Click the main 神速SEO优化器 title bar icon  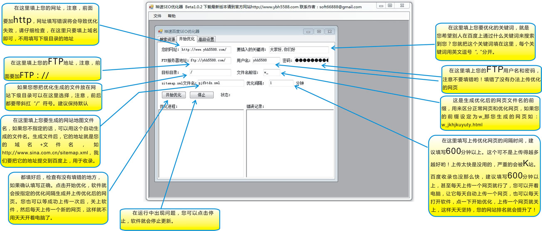[x=151, y=7]
